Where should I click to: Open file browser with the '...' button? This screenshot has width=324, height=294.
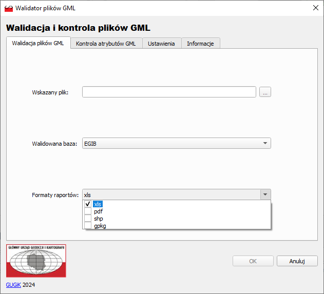coord(265,92)
